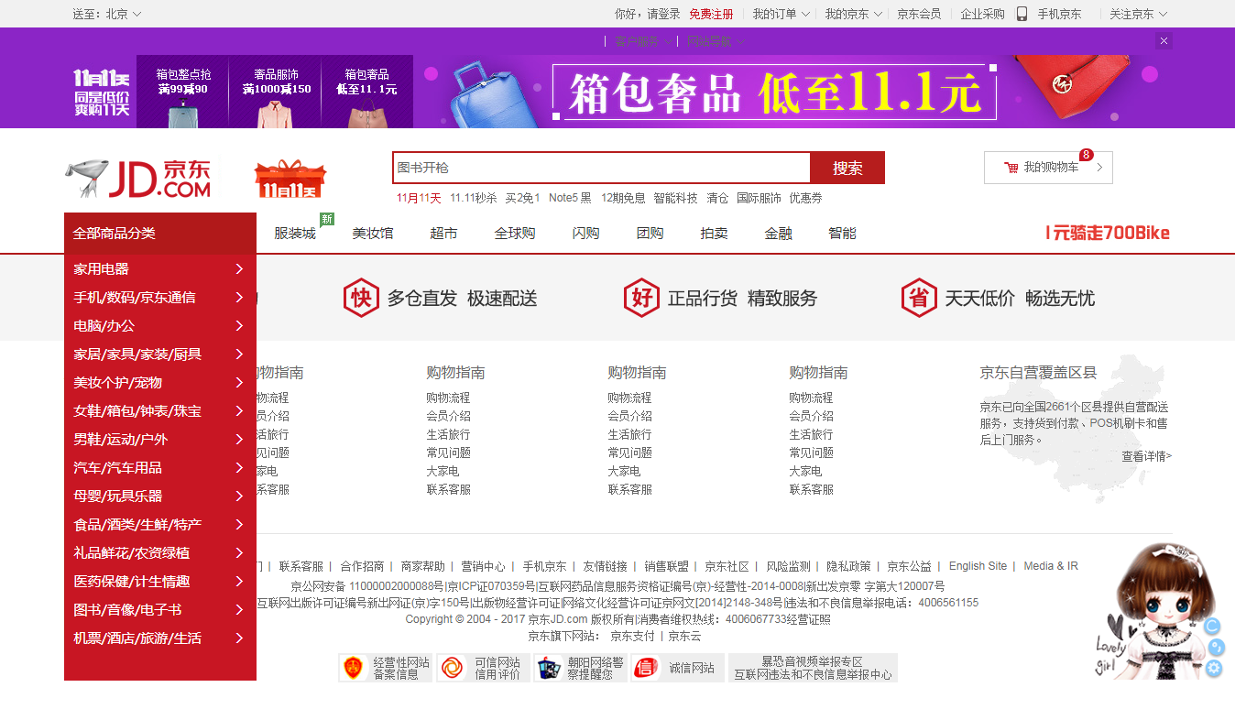Click 你好，请登录 login link
1235x709 pixels.
tap(648, 14)
